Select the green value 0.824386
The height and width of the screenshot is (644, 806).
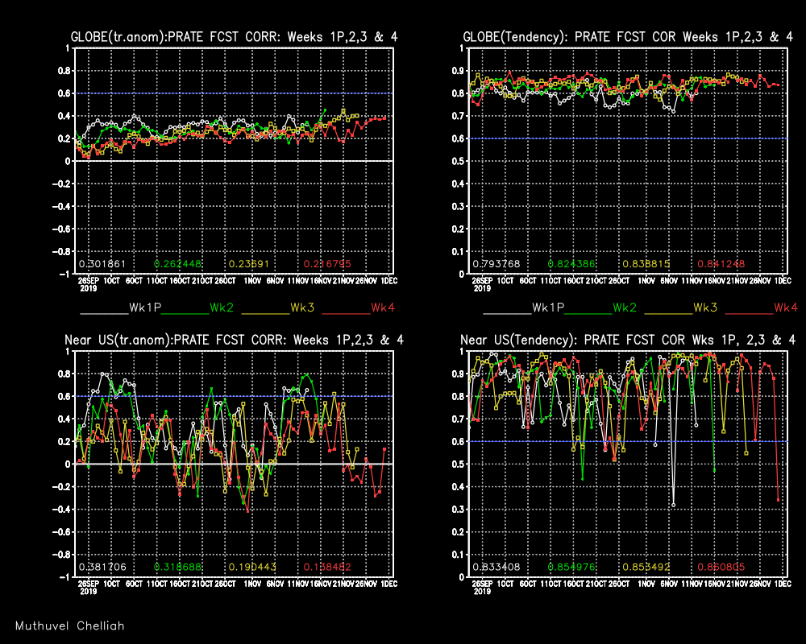pyautogui.click(x=571, y=264)
